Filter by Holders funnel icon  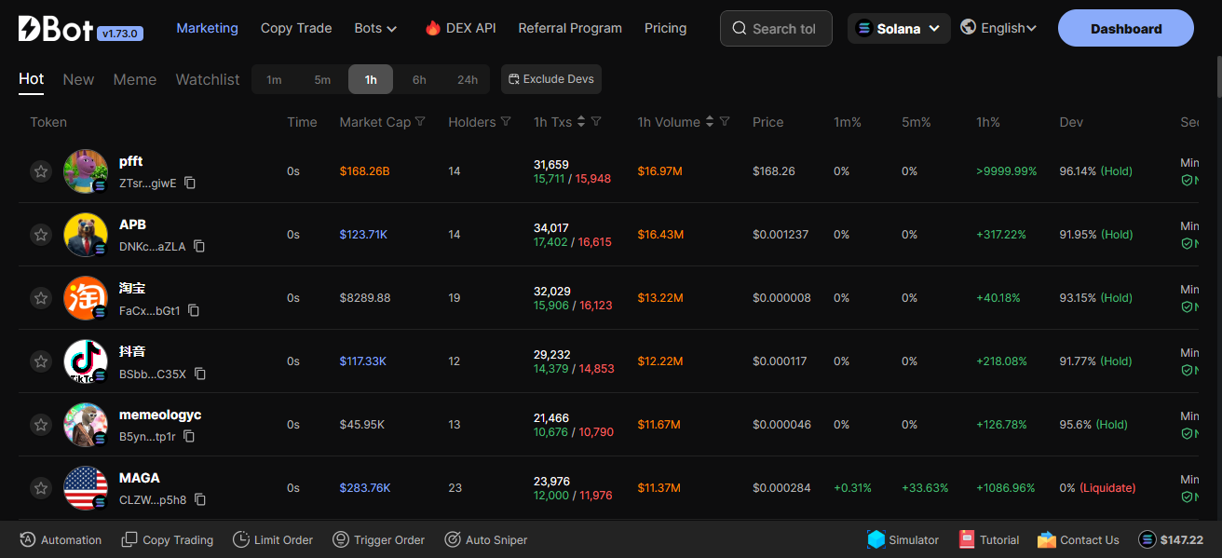point(506,122)
